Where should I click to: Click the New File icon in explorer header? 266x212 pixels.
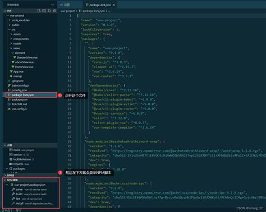tap(39, 11)
